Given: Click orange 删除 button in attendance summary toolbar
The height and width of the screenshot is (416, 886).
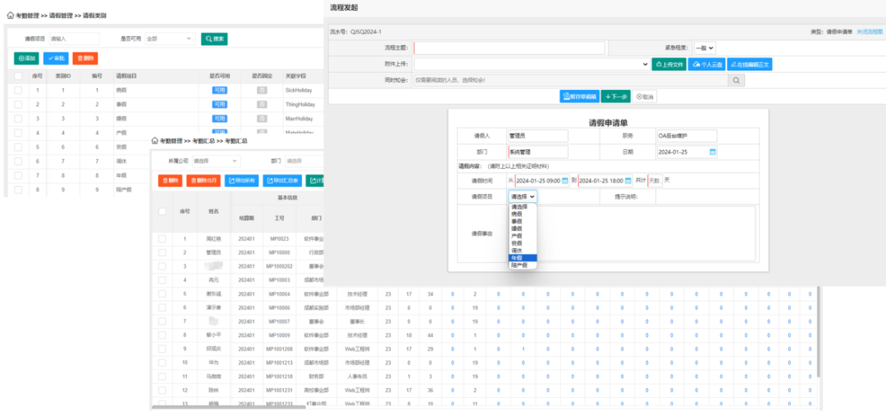Looking at the screenshot, I should click(x=170, y=180).
